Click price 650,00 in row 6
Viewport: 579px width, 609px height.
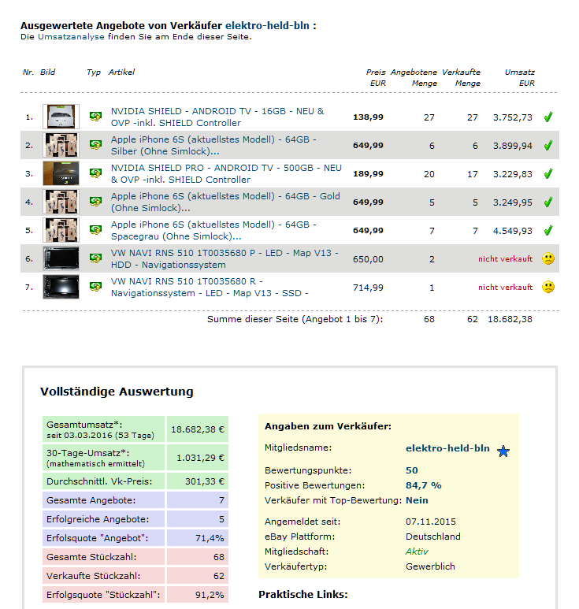(368, 259)
